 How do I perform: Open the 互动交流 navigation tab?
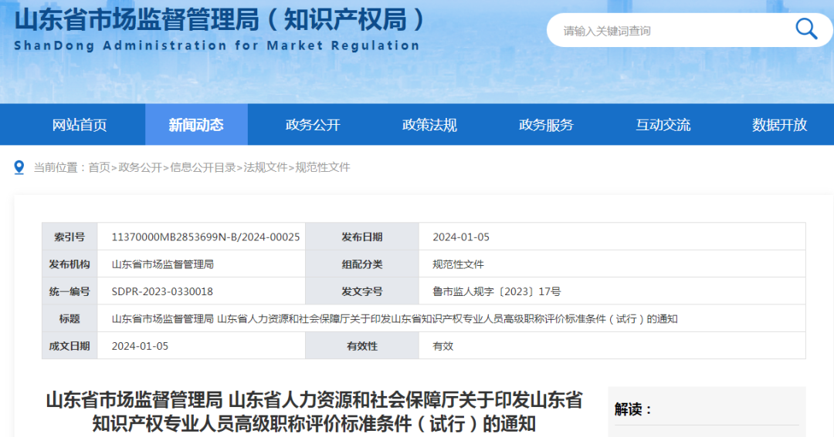click(x=663, y=125)
